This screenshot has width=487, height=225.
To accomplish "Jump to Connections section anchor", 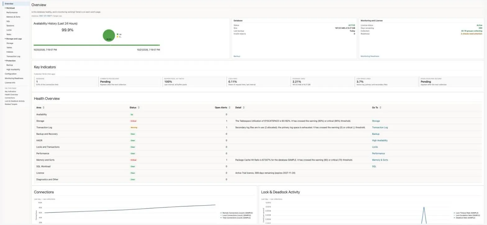I will click(10, 98).
